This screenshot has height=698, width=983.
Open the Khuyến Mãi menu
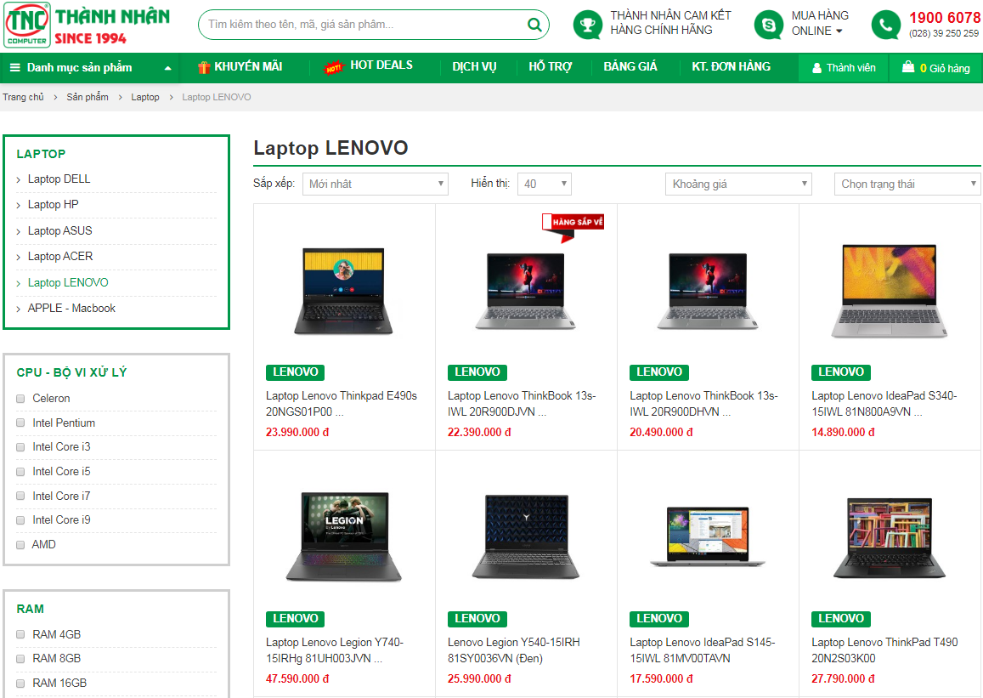click(240, 66)
